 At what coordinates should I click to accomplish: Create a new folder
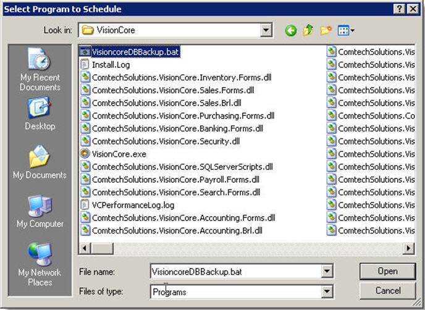(326, 30)
